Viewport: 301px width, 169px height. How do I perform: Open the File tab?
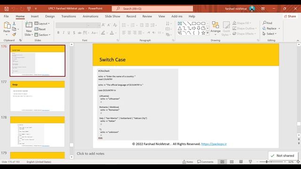point(6,16)
